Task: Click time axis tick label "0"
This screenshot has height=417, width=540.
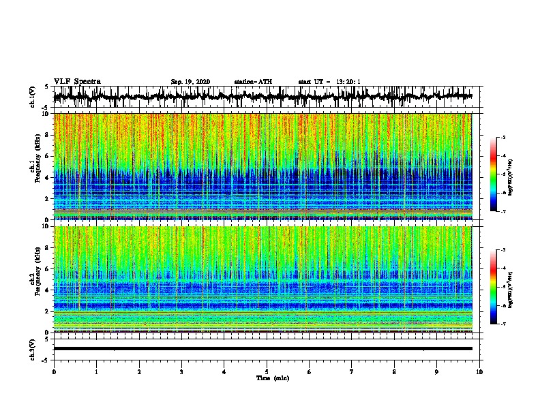Action: pyautogui.click(x=54, y=372)
